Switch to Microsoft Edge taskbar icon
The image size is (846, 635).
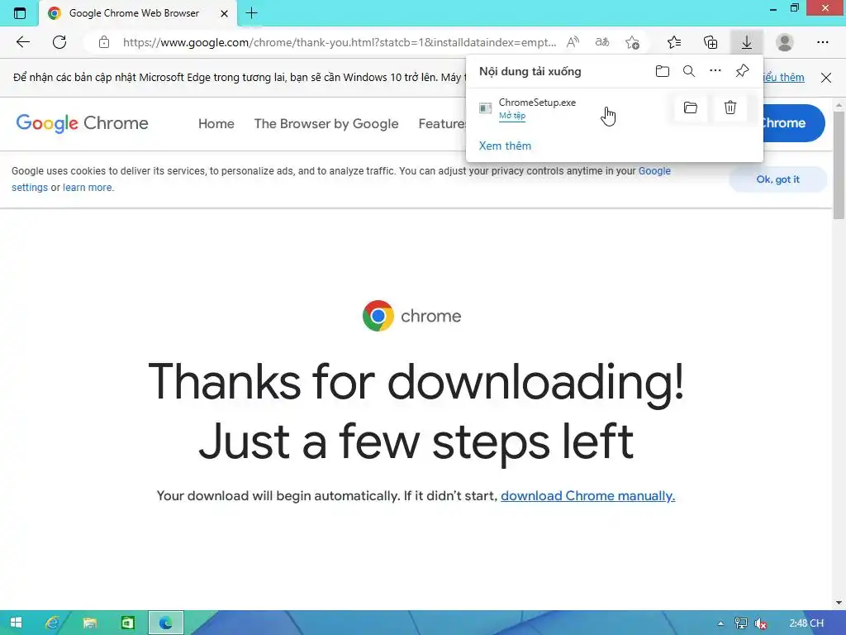[165, 623]
